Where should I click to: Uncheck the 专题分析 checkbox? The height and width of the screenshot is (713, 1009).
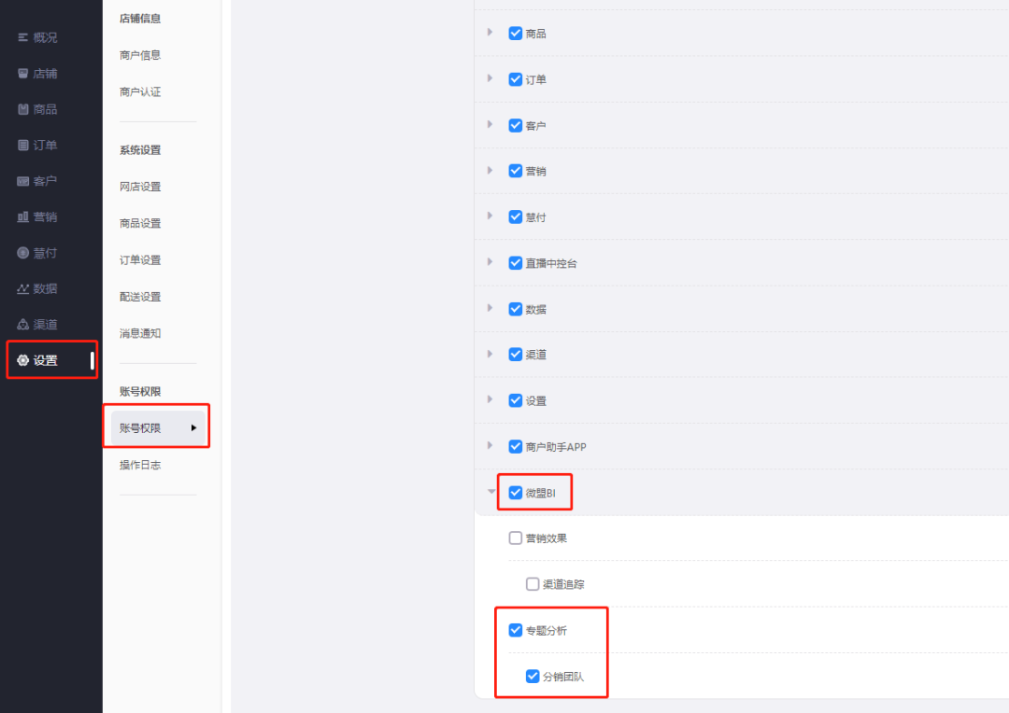(x=516, y=630)
